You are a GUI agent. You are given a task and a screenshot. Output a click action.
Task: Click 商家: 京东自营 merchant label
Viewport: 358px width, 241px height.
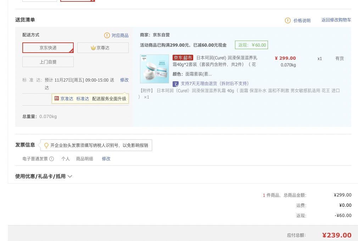(x=155, y=35)
